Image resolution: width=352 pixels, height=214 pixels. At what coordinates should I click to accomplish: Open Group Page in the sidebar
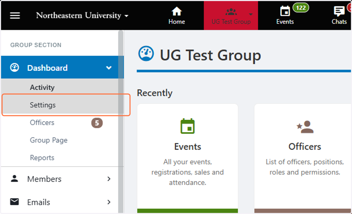point(49,140)
